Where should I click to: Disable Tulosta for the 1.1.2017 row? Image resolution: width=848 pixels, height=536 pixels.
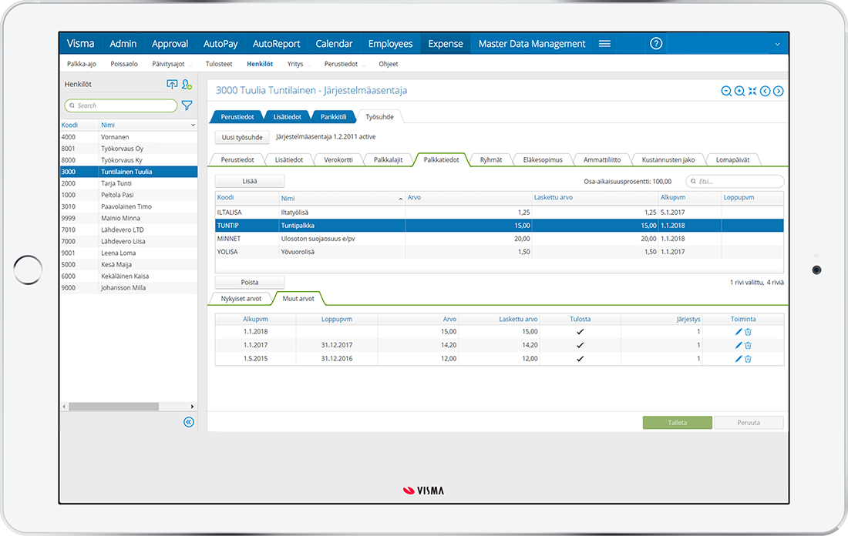580,345
